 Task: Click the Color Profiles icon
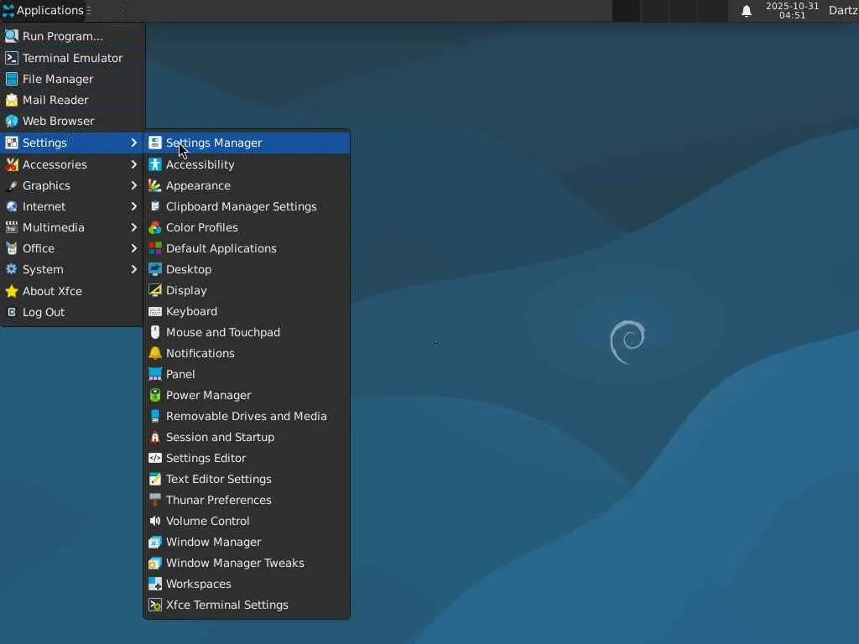pos(155,227)
